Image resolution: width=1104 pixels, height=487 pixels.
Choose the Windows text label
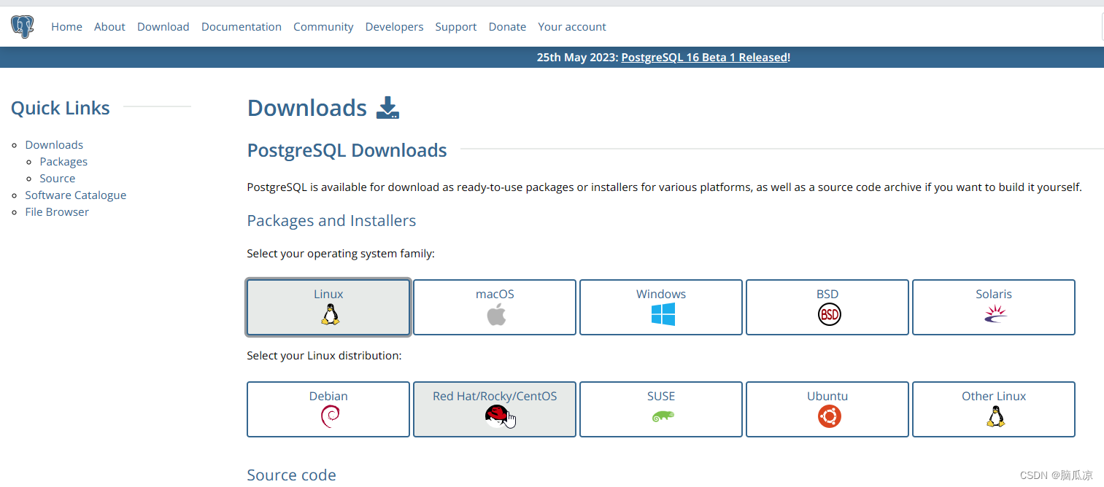point(661,295)
